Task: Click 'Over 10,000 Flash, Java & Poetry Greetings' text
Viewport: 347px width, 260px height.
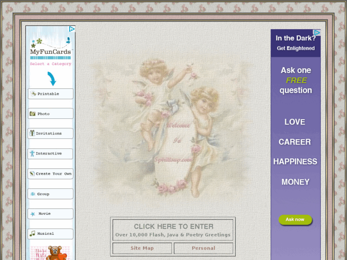Action: point(173,235)
